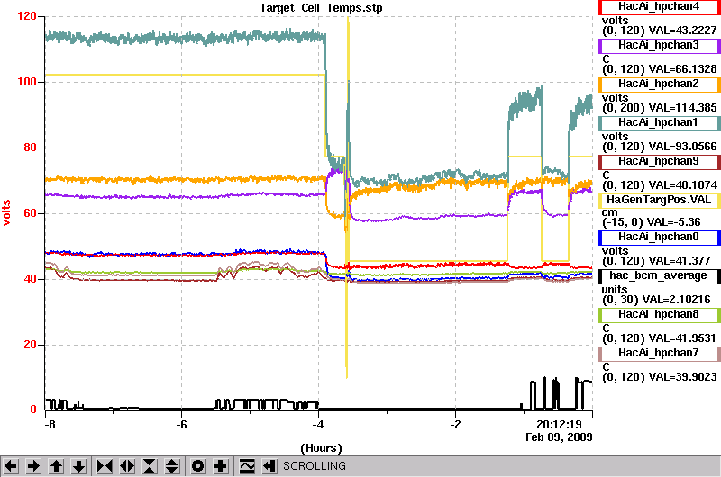Click the VAL=43.2227 readout

pyautogui.click(x=682, y=31)
